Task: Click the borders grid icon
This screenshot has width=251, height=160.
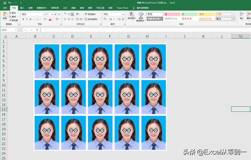Action: click(37, 19)
